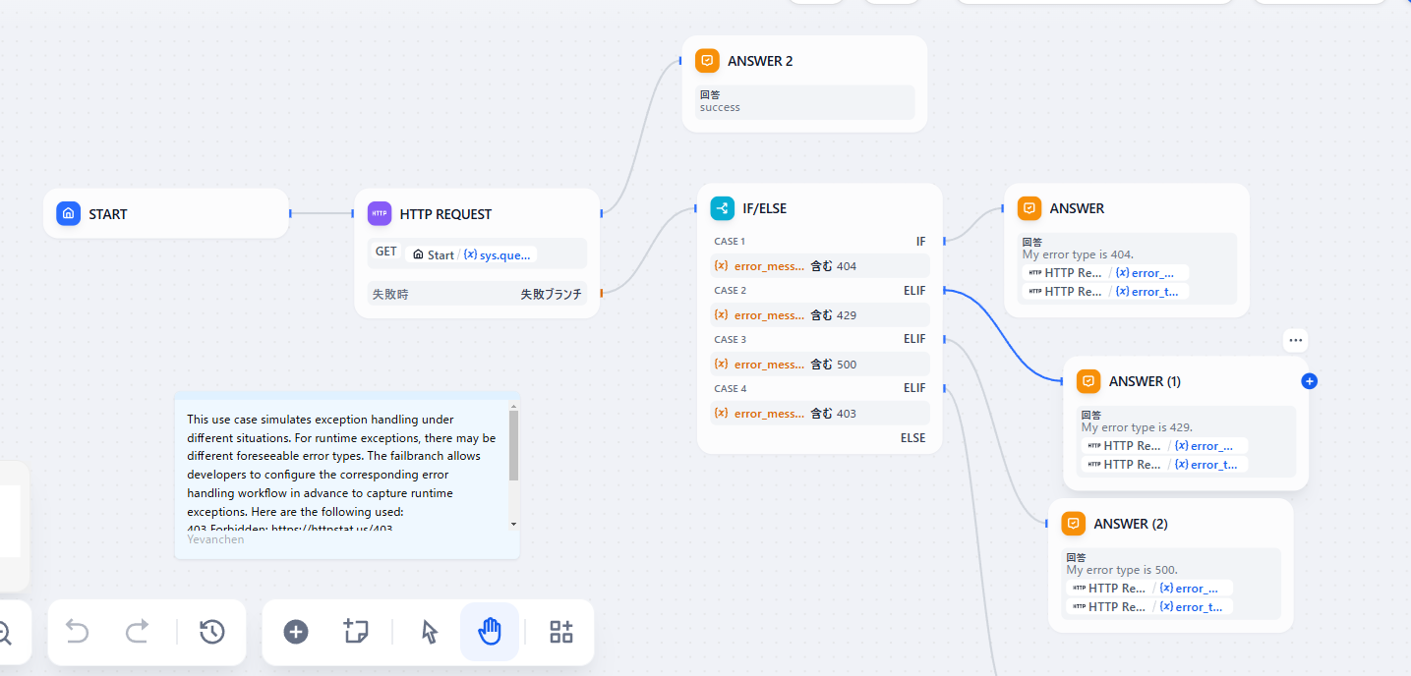Click the Yevanchen author label on note
Screen dimensions: 1411x676
point(215,539)
